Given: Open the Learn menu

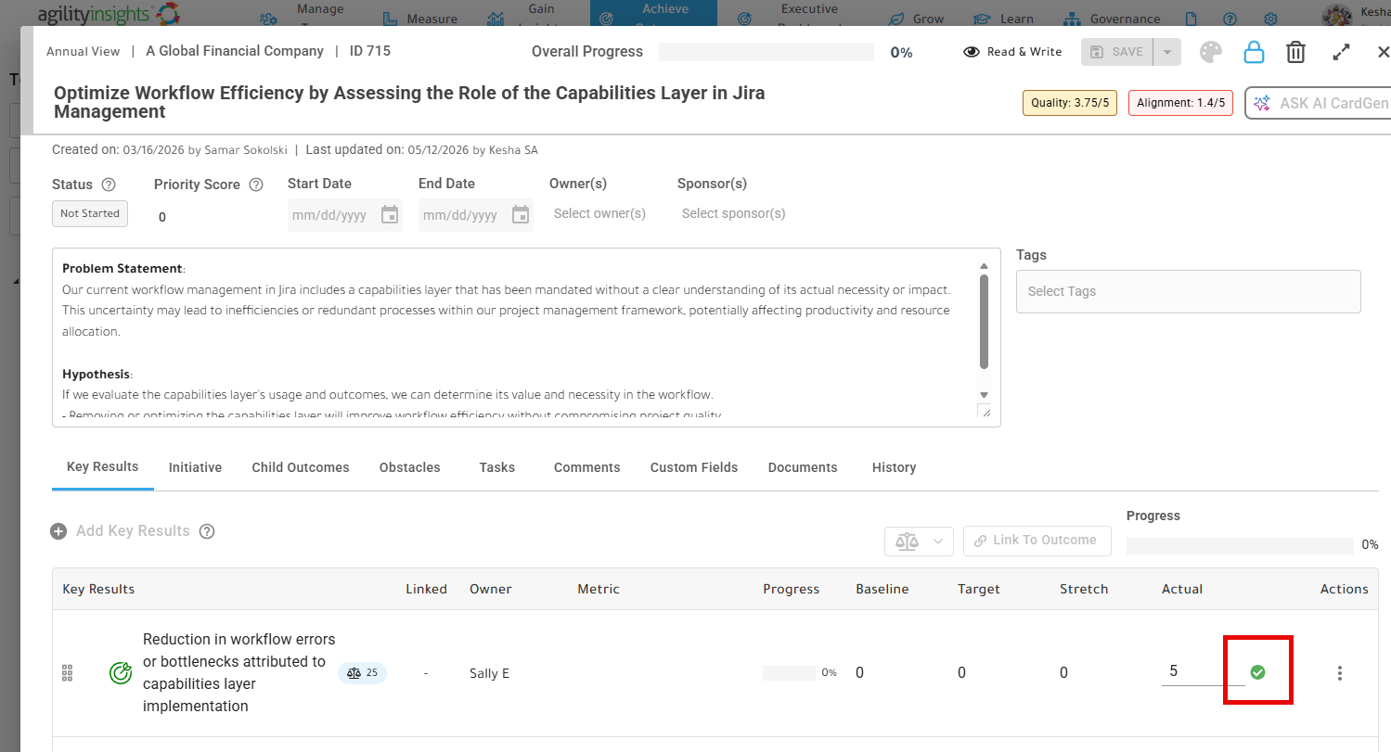Looking at the screenshot, I should [1005, 19].
